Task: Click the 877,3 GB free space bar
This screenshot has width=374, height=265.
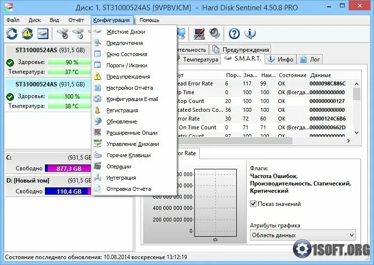Action: point(68,168)
